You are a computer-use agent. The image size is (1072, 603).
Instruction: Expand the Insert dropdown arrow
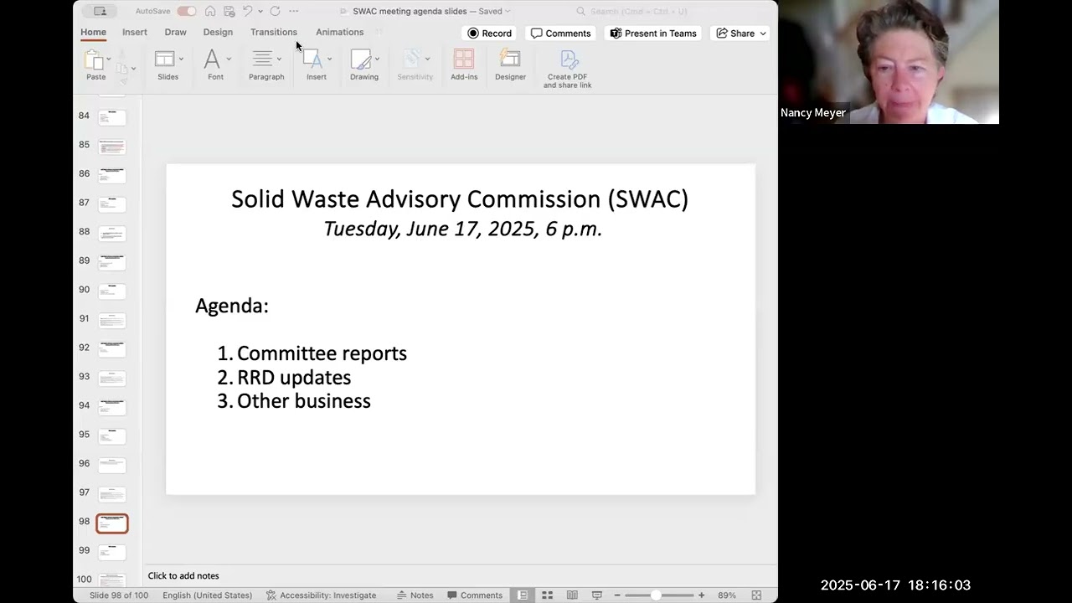(x=329, y=59)
